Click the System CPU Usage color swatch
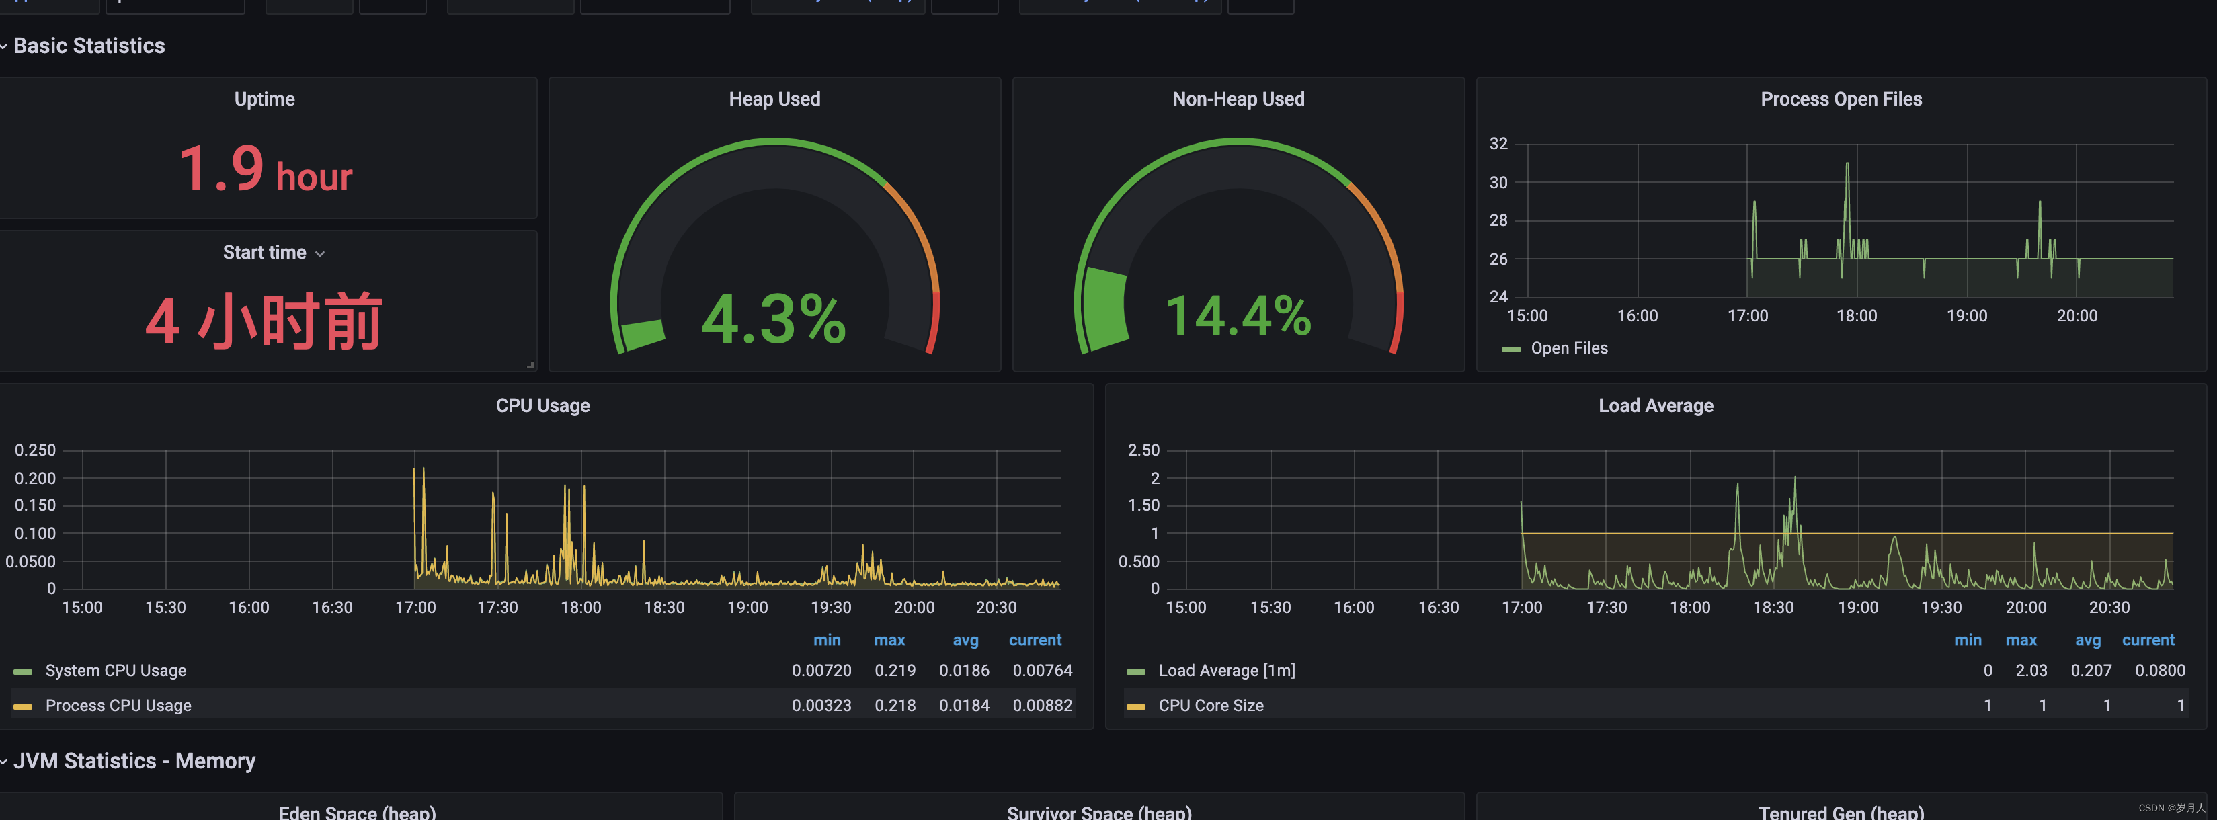Screen dimensions: 2217x820 (24, 671)
